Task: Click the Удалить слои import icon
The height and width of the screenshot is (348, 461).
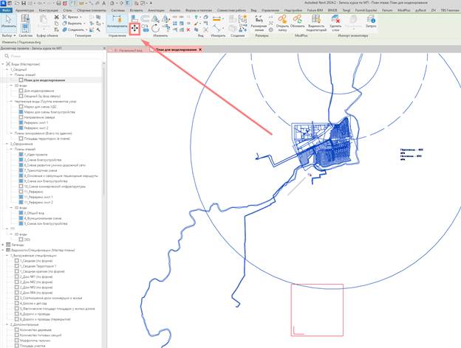Action: click(335, 23)
